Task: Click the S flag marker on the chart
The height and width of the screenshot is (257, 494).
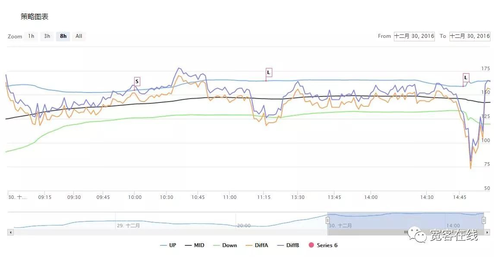Action: pos(137,81)
